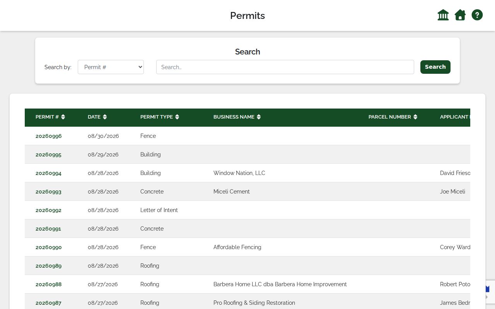This screenshot has height=309, width=495.
Task: Sort by Permit Type column arrows
Action: point(177,117)
